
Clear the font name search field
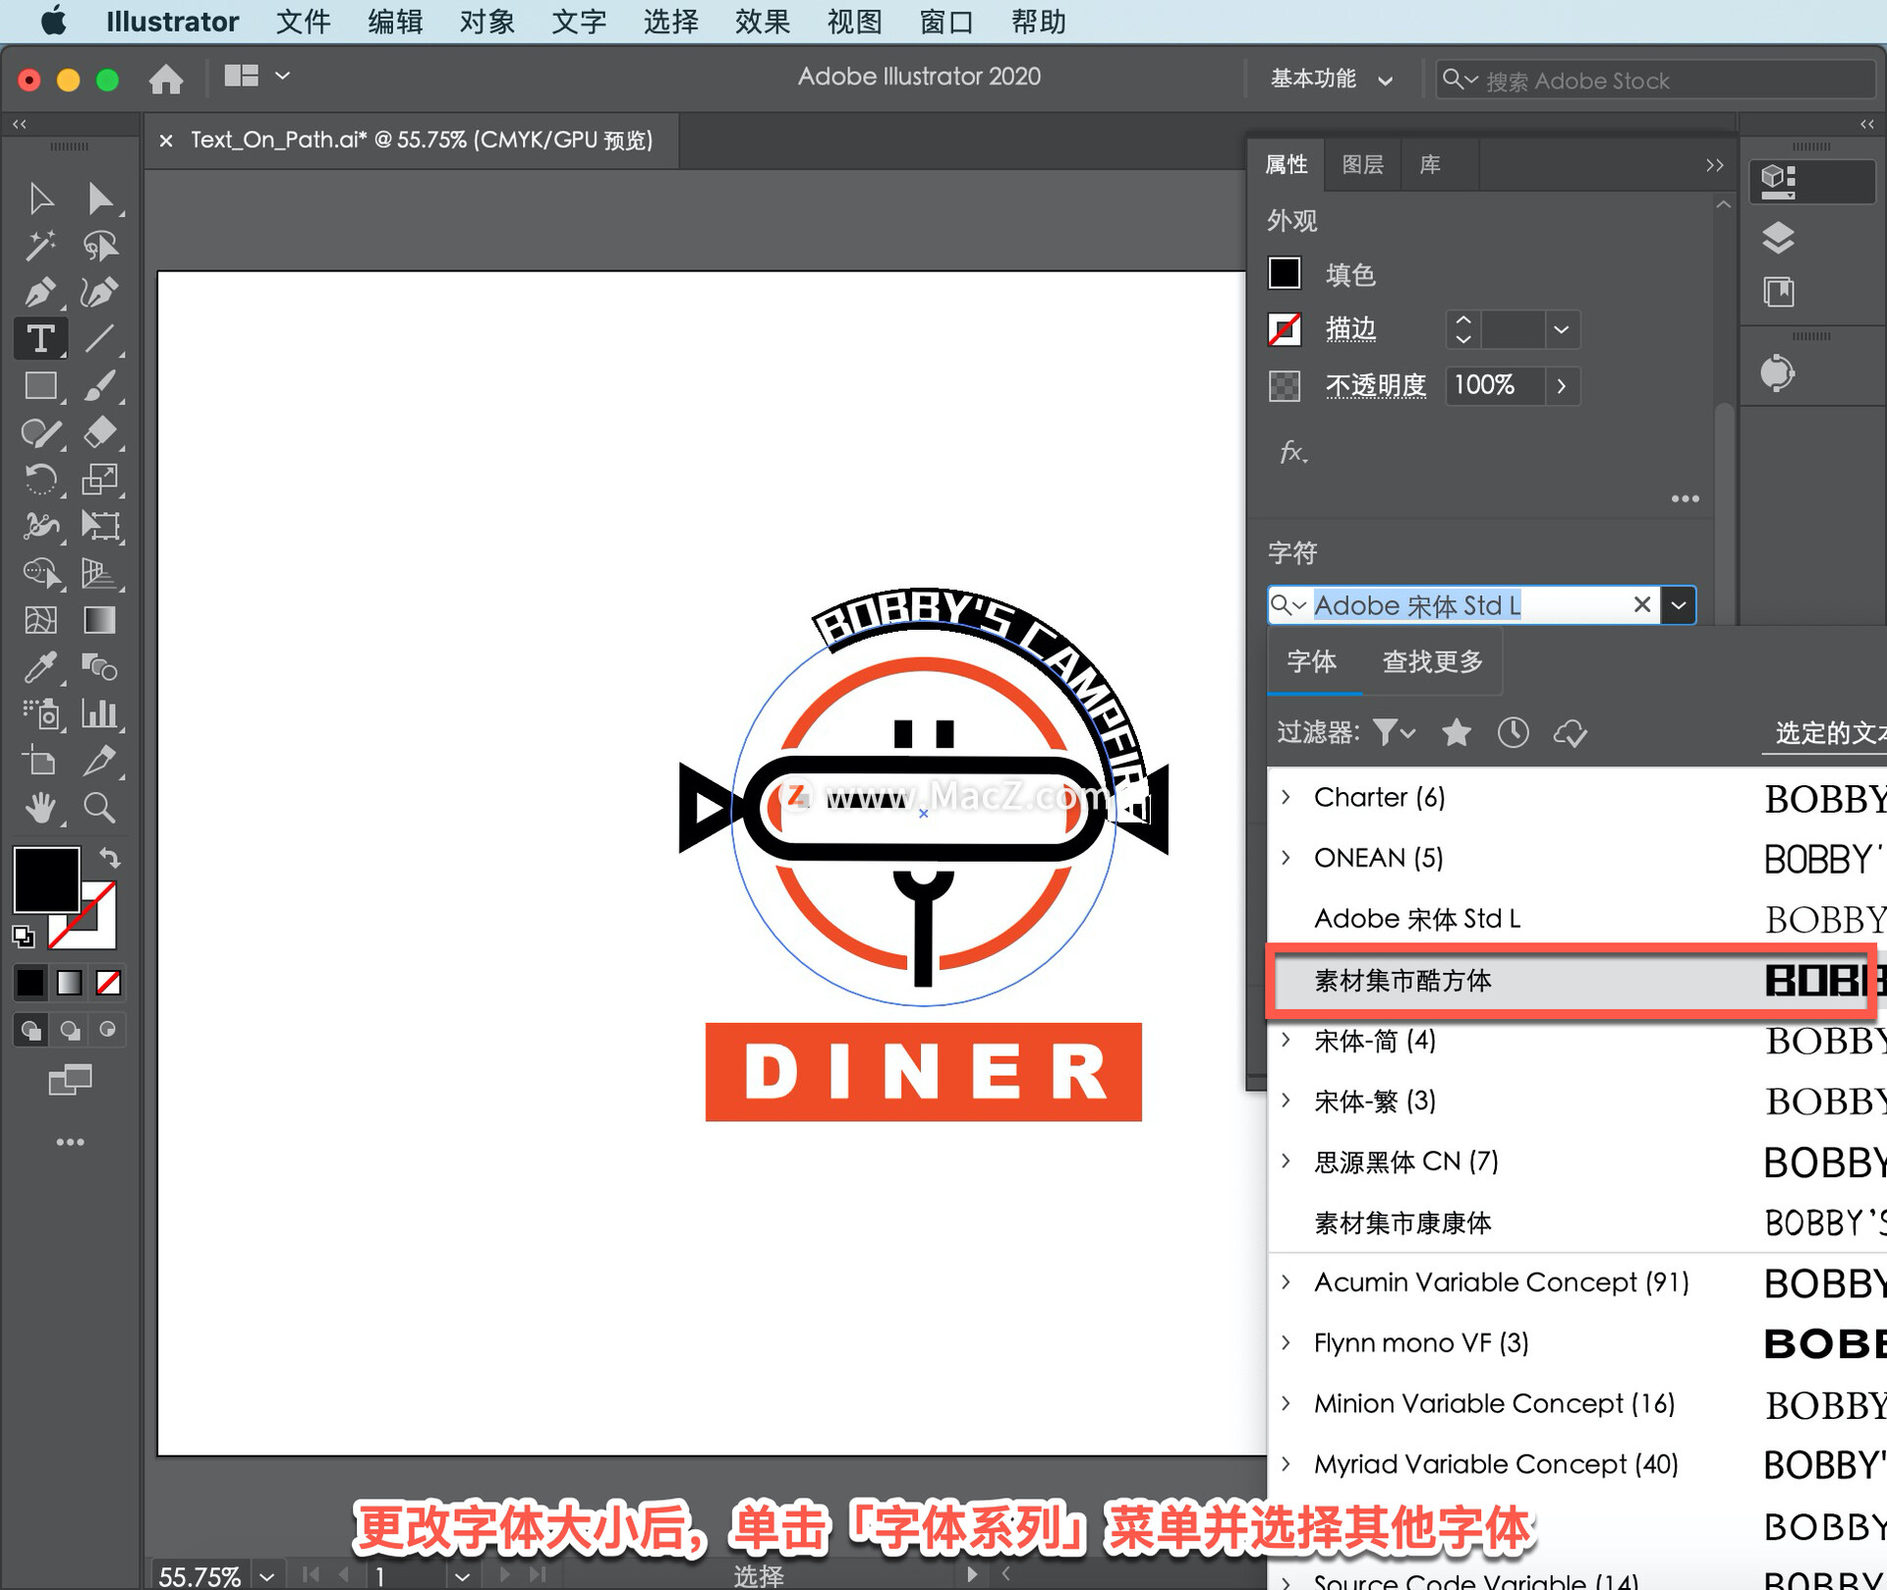click(x=1641, y=604)
